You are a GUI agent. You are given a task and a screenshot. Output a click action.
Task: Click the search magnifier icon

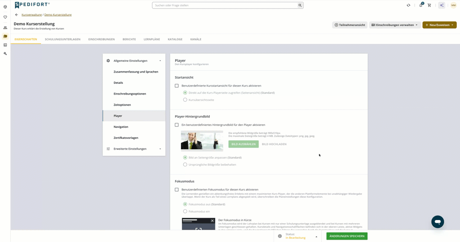click(x=300, y=5)
